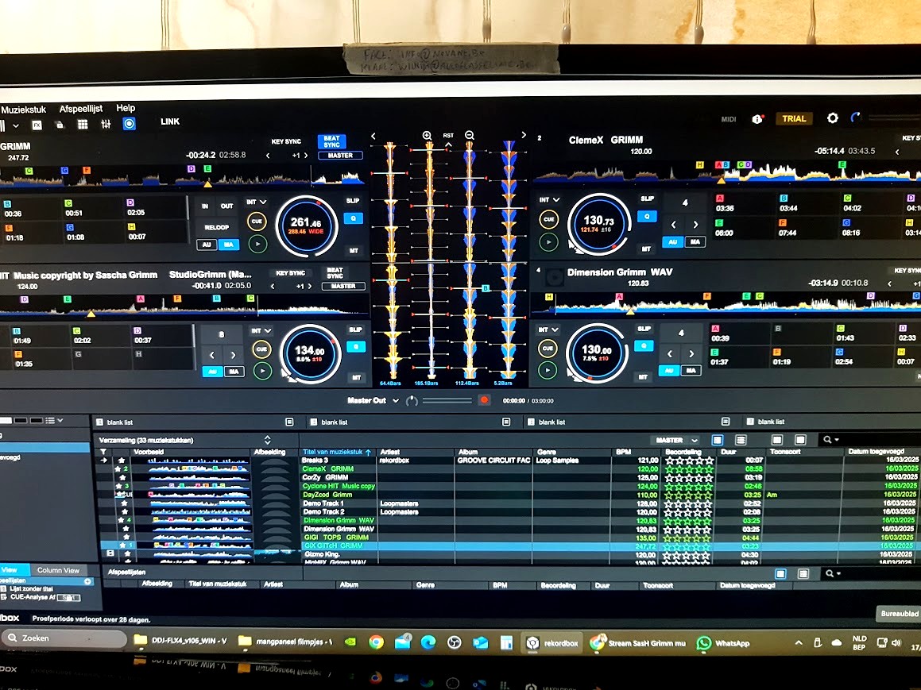Click the rekordbox taskbar button

point(553,643)
